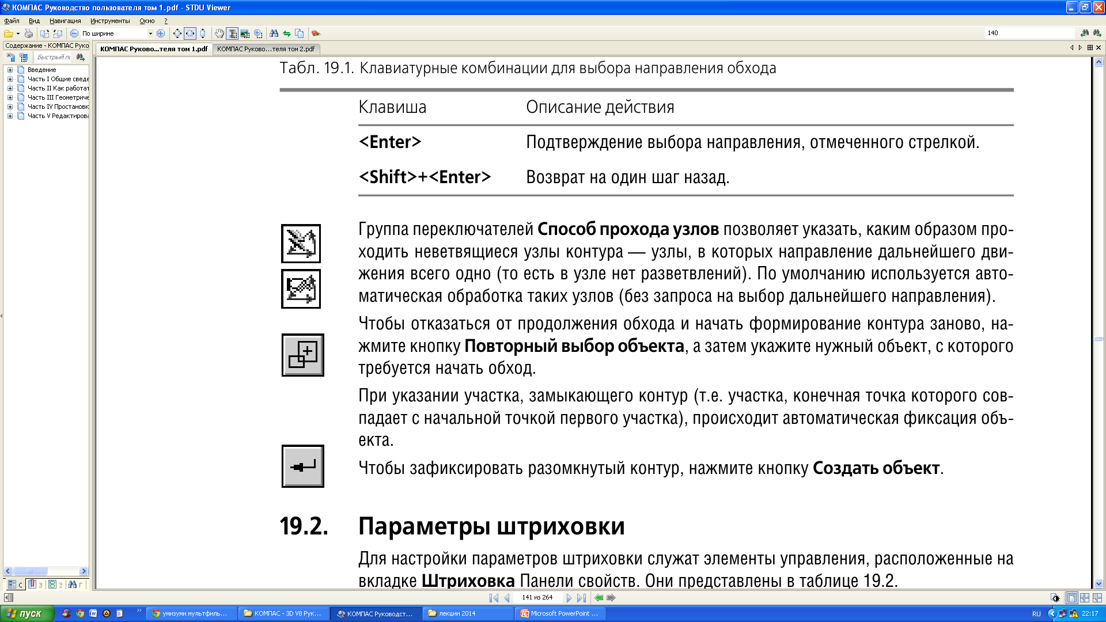Click the green swap arrows icon
This screenshot has width=1106, height=622.
[286, 33]
